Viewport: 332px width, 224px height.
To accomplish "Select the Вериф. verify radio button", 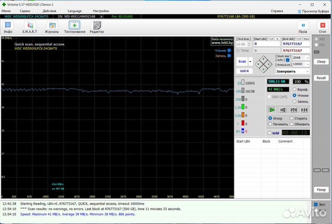I will coord(294,89).
